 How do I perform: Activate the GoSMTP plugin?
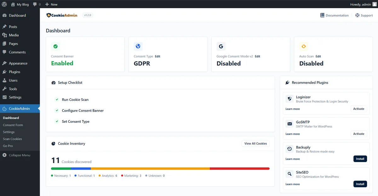(359, 134)
